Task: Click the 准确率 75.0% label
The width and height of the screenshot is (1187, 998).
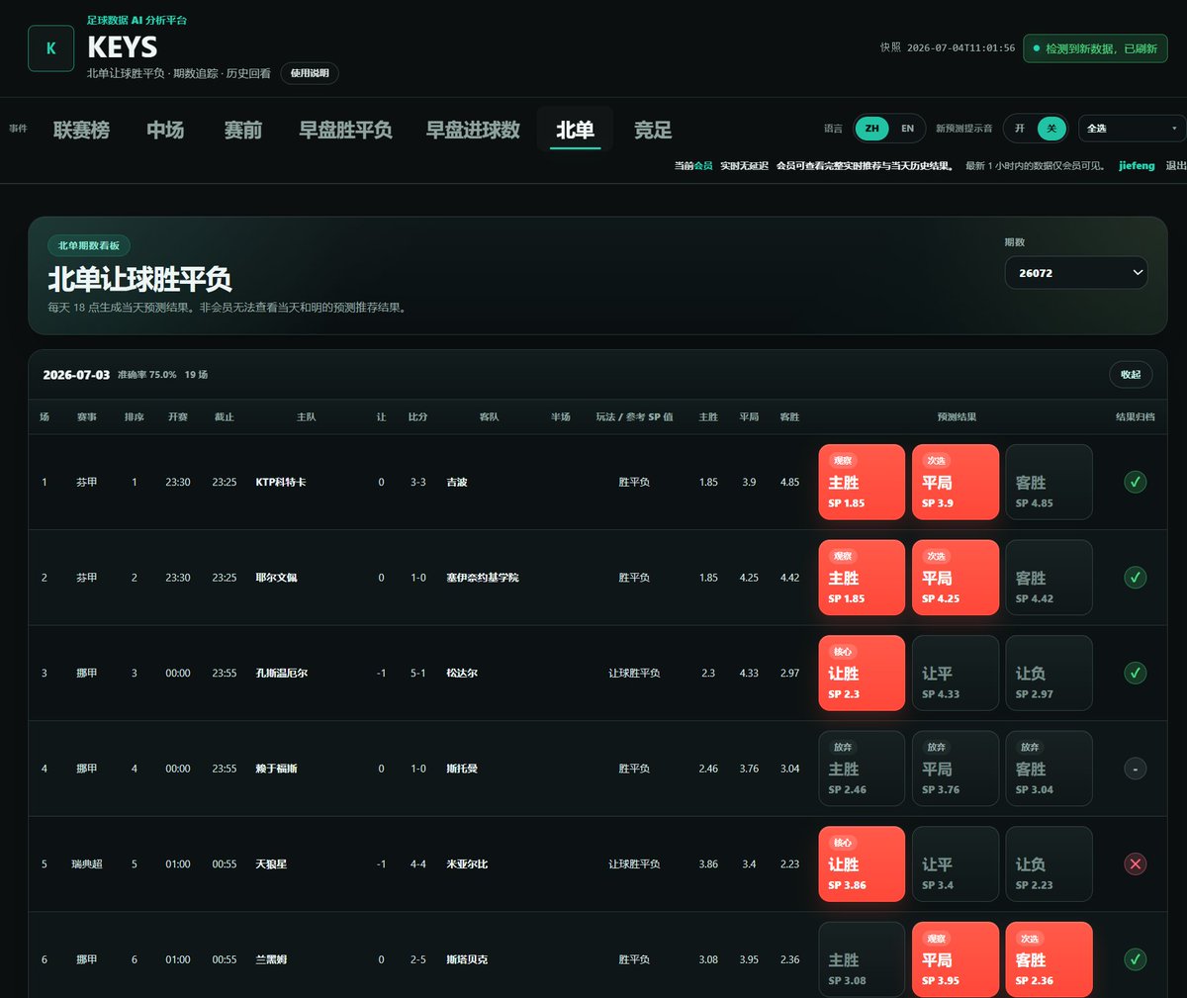Action: [x=146, y=375]
